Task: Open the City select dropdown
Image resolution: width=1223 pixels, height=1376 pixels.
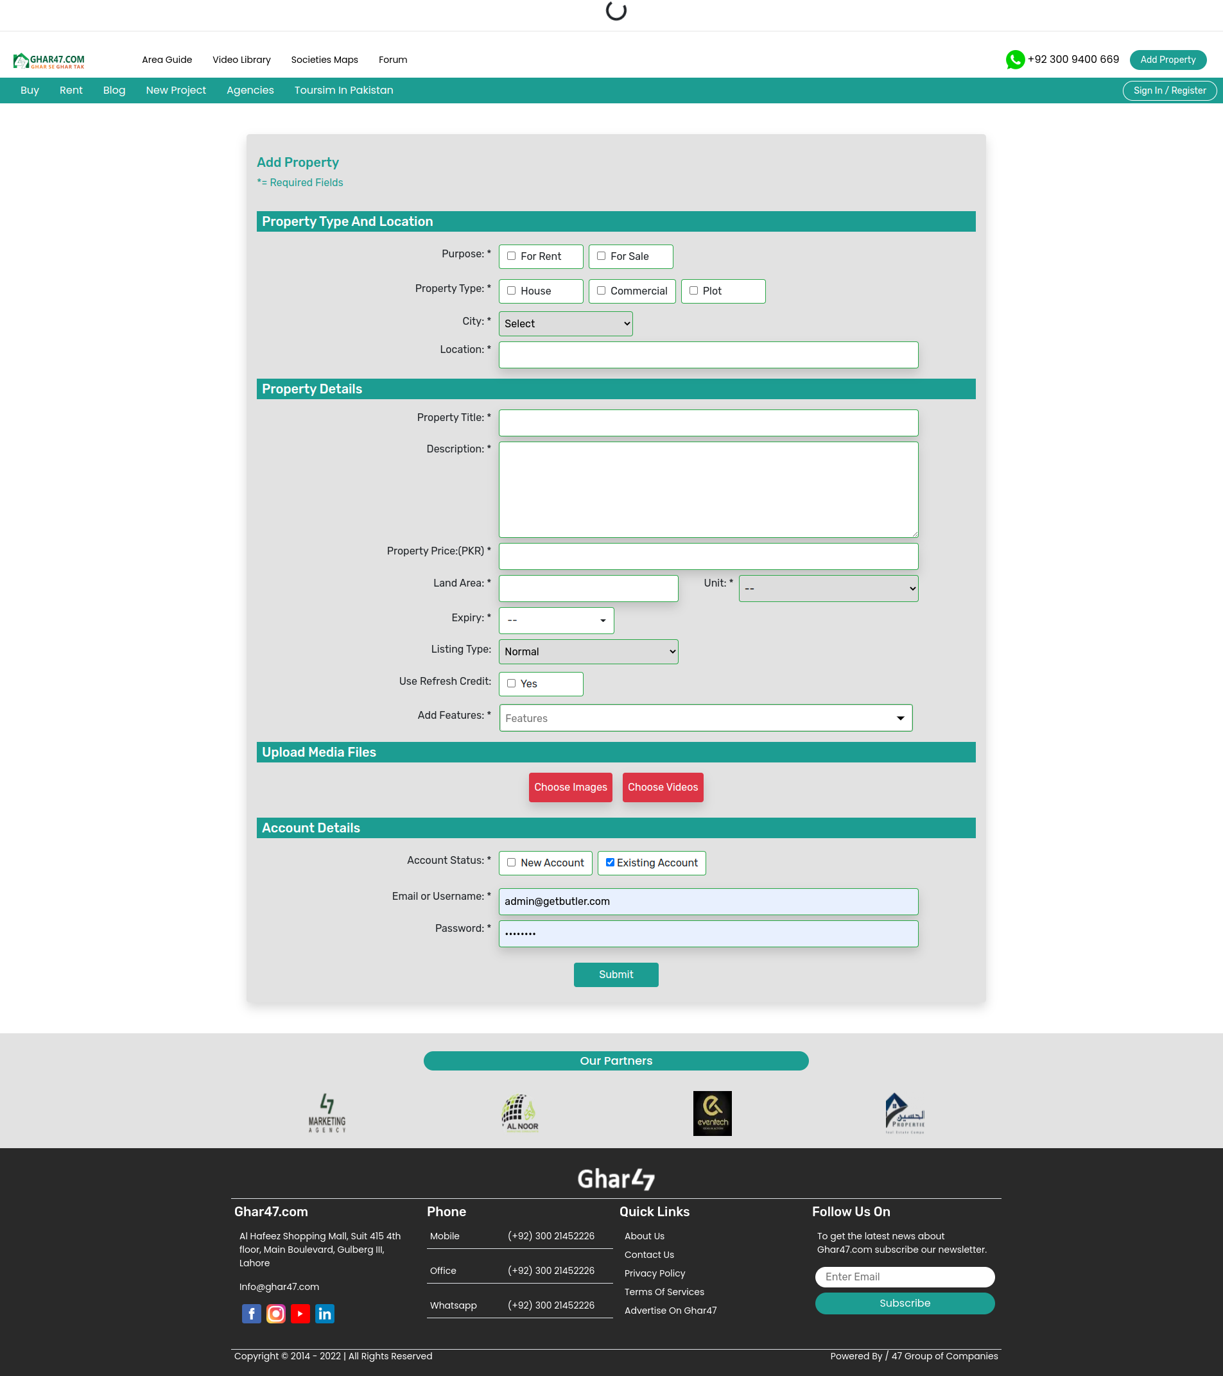Action: coord(565,324)
